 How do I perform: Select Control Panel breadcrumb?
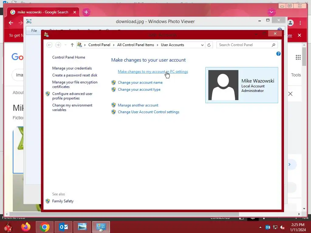click(99, 45)
